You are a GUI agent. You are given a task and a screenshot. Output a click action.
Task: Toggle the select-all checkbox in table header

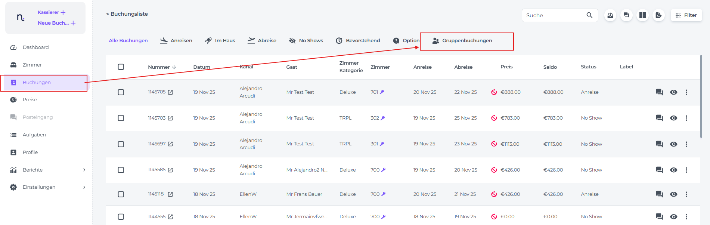(121, 67)
